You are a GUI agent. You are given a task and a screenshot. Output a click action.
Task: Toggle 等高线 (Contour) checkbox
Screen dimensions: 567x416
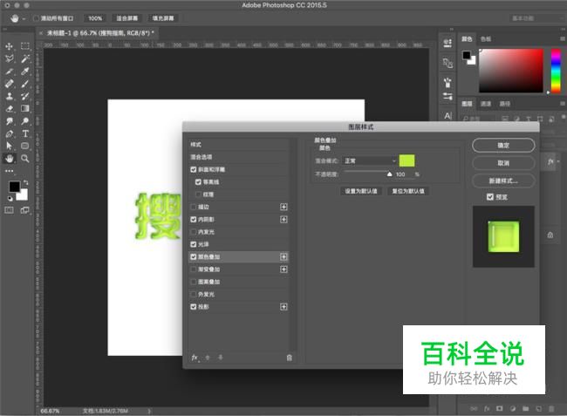point(198,181)
